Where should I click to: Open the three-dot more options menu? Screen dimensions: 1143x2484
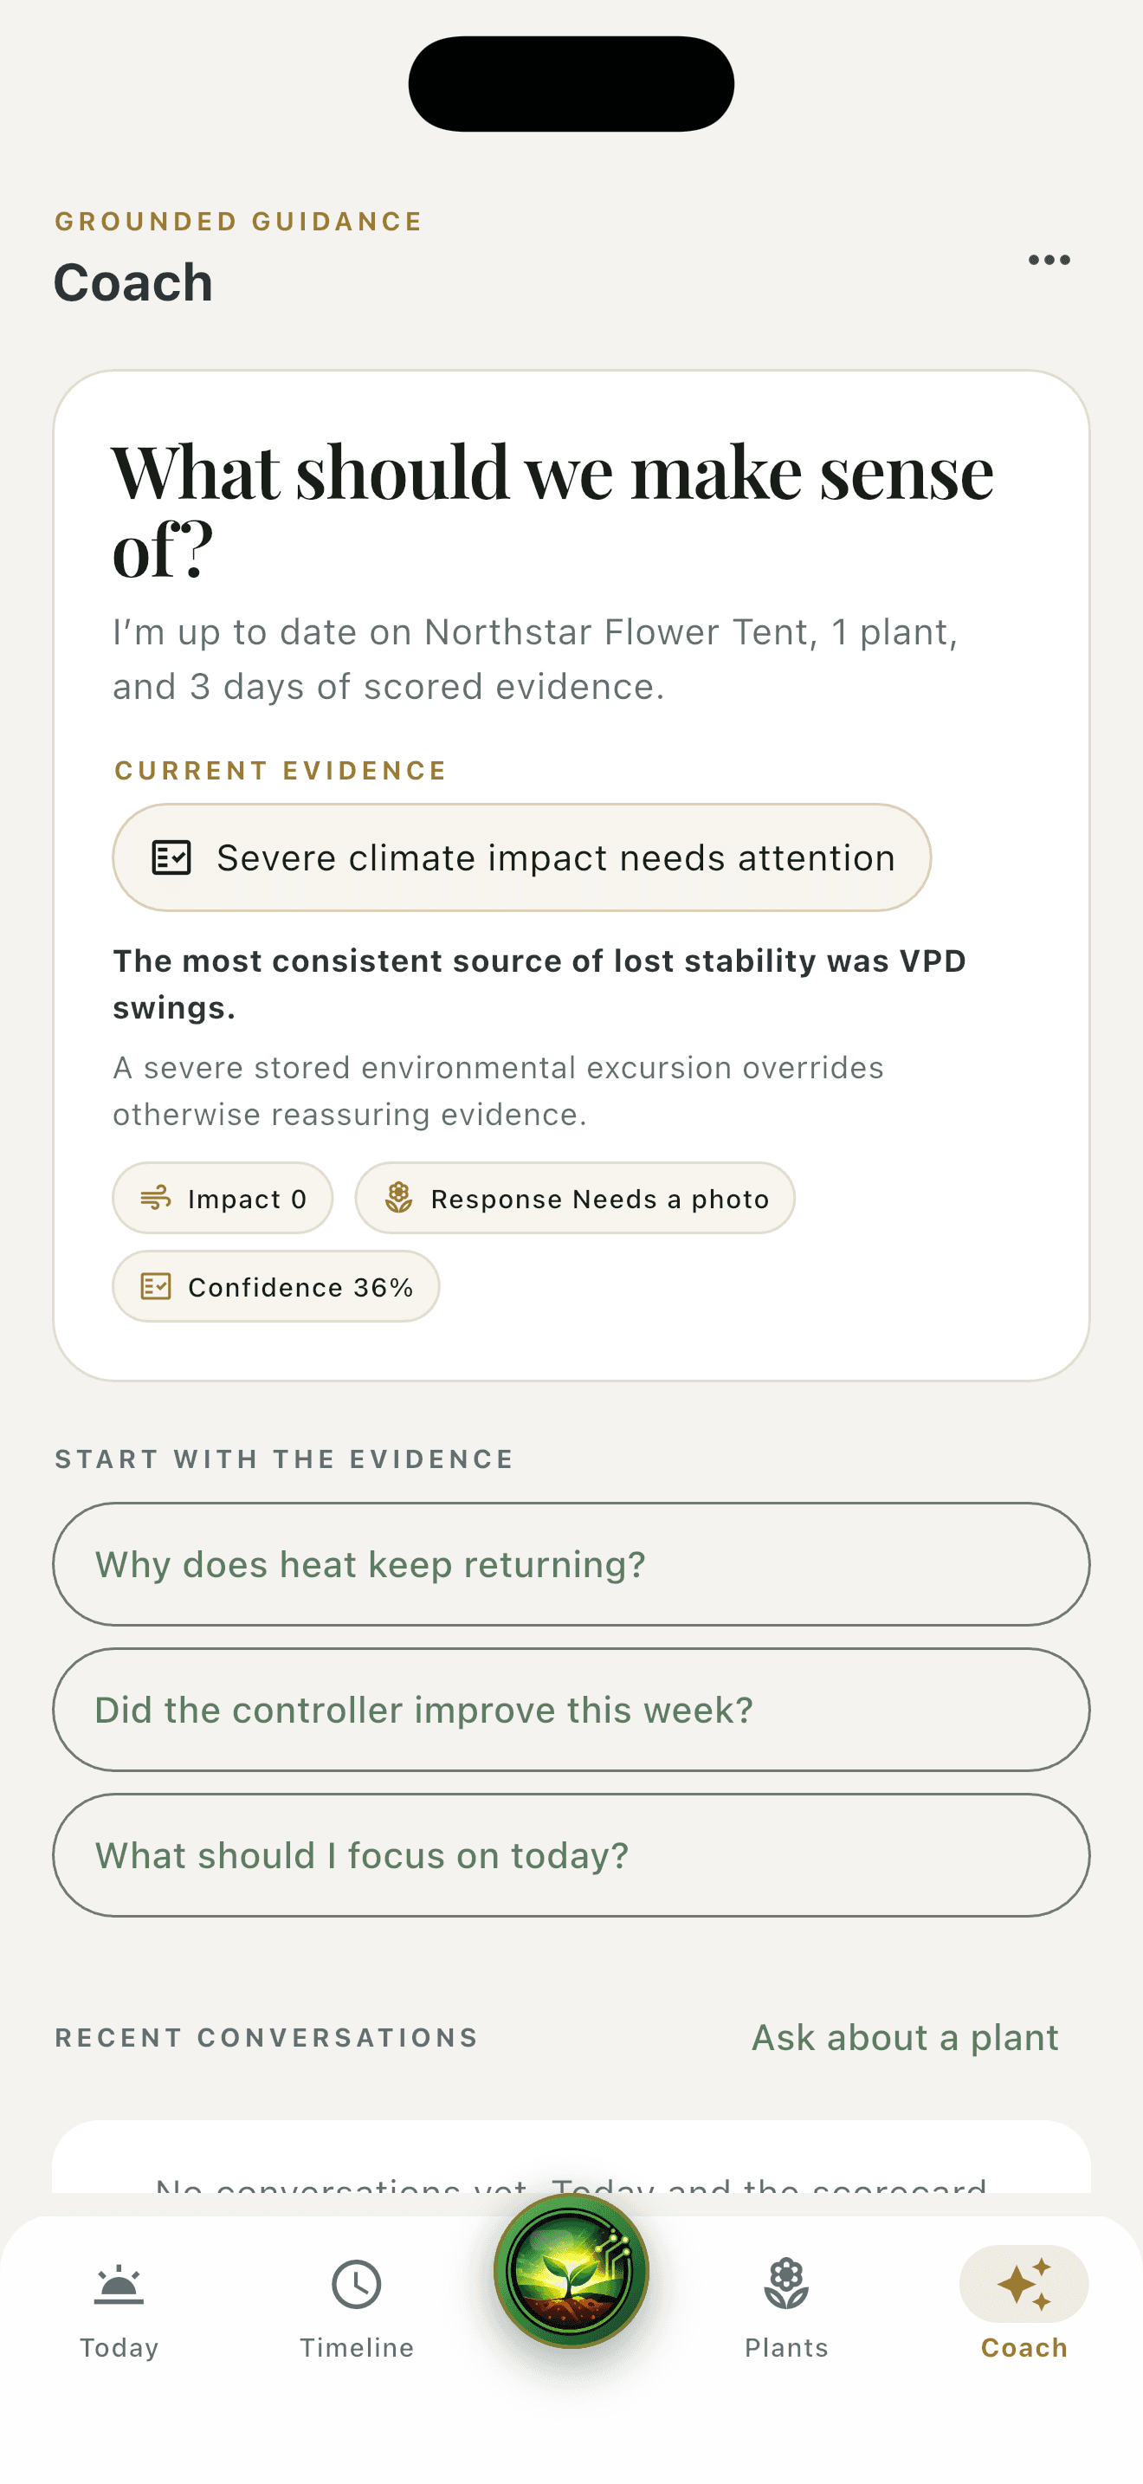[x=1049, y=259]
